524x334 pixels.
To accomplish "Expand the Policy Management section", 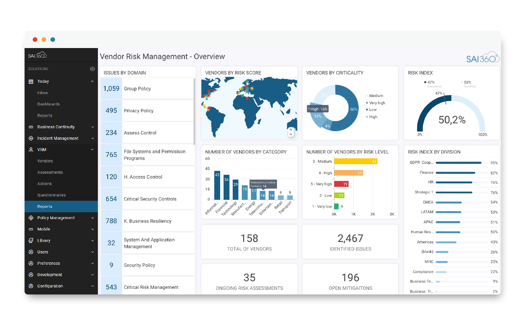I will (x=92, y=218).
